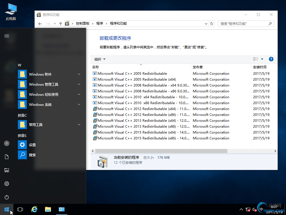Click the 拼音S group header
Viewport: 286px width, 215px height.
coord(22,136)
